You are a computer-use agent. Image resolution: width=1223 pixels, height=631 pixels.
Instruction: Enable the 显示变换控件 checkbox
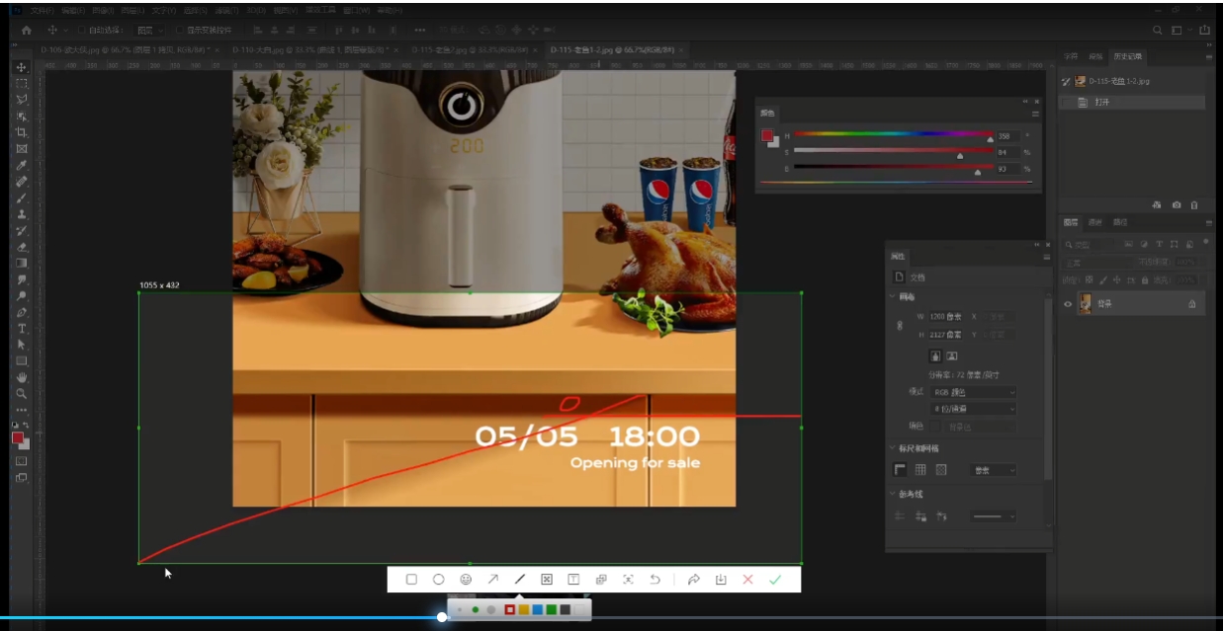(x=180, y=31)
